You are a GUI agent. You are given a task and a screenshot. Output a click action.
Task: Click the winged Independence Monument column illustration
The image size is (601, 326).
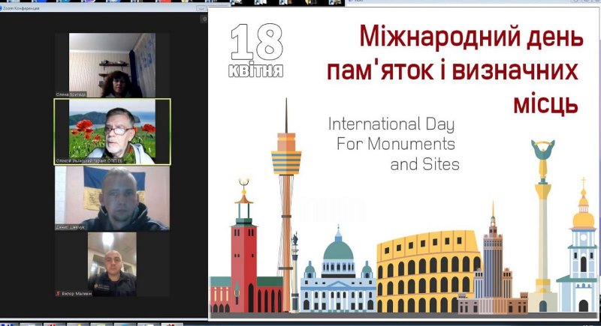542,210
